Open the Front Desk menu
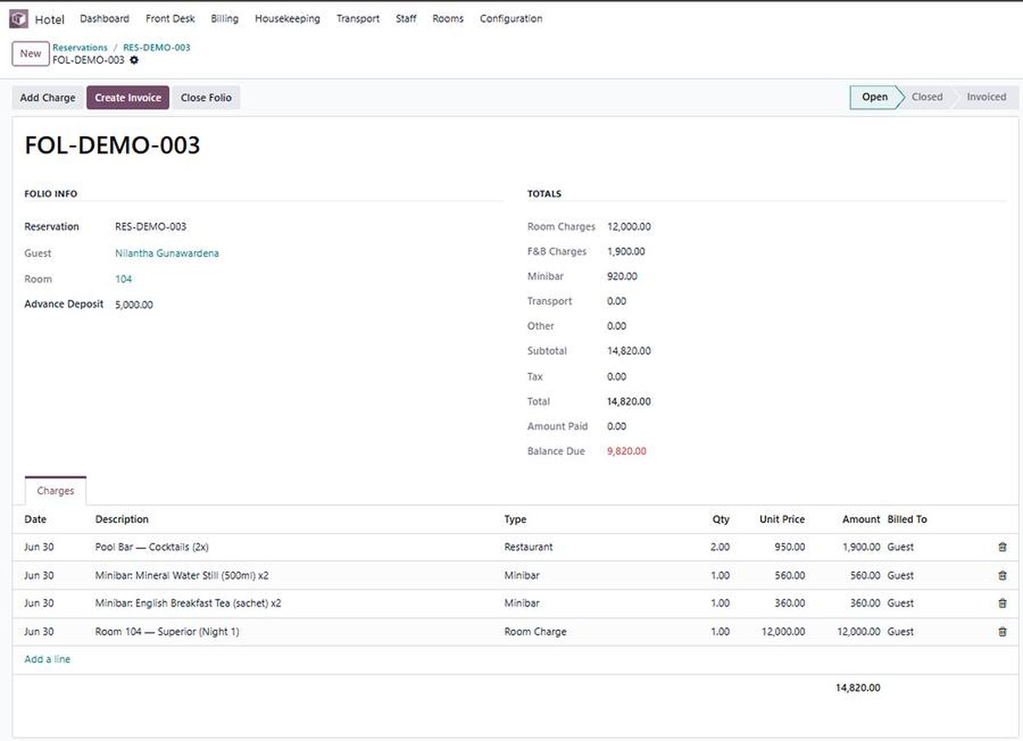 170,18
